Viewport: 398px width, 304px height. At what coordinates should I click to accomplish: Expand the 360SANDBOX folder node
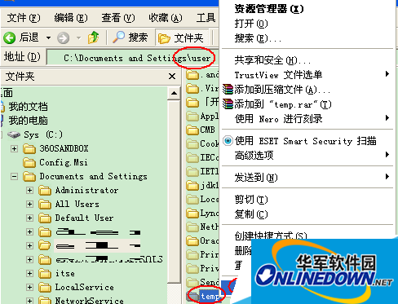coord(14,148)
